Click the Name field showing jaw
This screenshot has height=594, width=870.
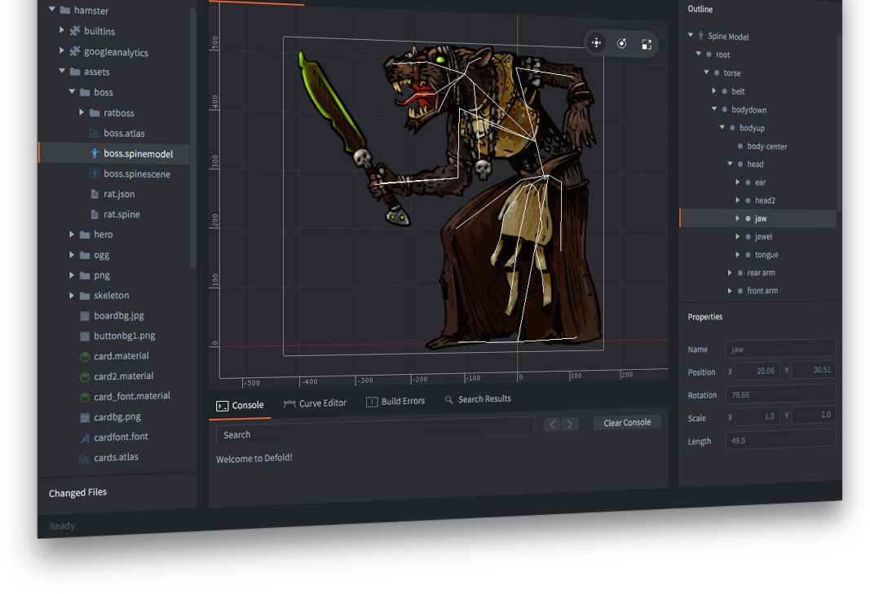tap(780, 348)
